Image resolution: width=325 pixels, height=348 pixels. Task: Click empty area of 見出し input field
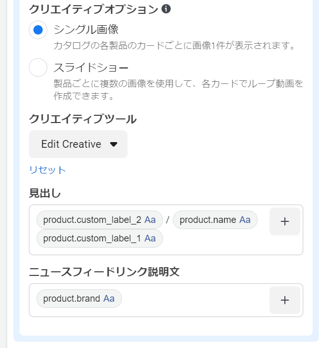coord(216,242)
